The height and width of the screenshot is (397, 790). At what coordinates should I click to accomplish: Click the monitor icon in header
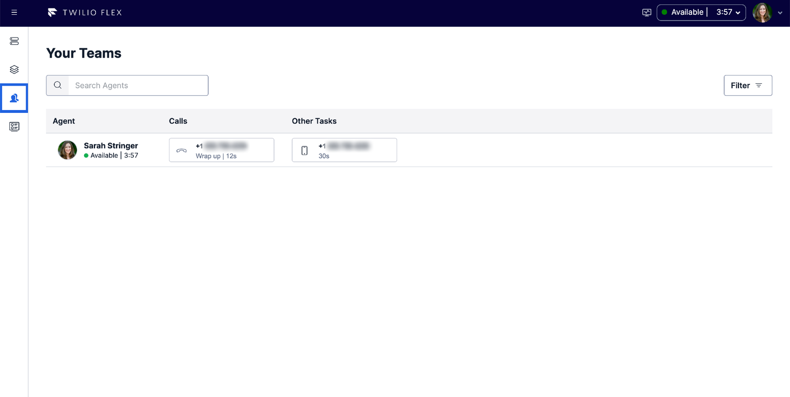pos(646,12)
